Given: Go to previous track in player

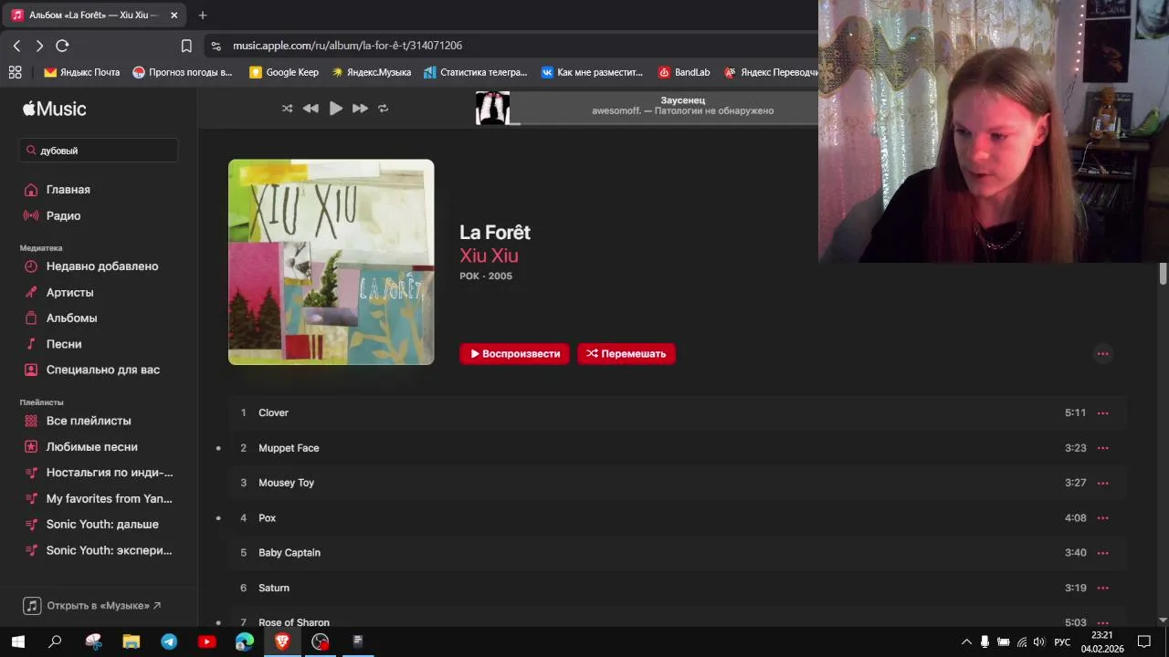Looking at the screenshot, I should pos(311,109).
